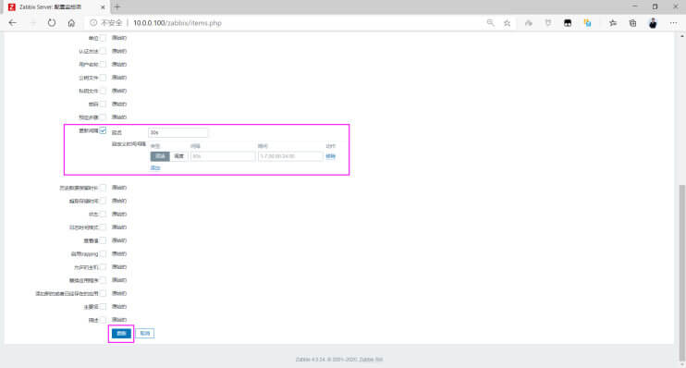Click the 添加 add link under custom intervals
Viewport: 686px width, 368px height.
(155, 168)
